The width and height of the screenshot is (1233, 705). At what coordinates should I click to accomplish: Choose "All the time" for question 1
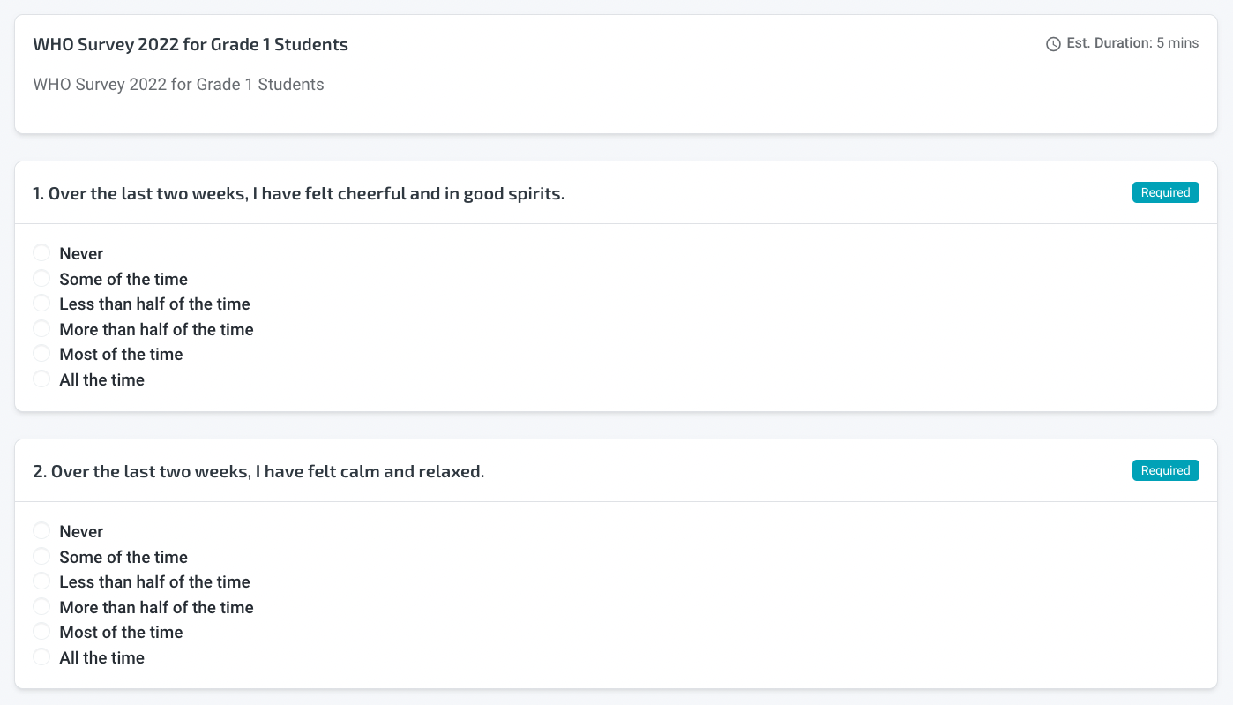(x=41, y=379)
